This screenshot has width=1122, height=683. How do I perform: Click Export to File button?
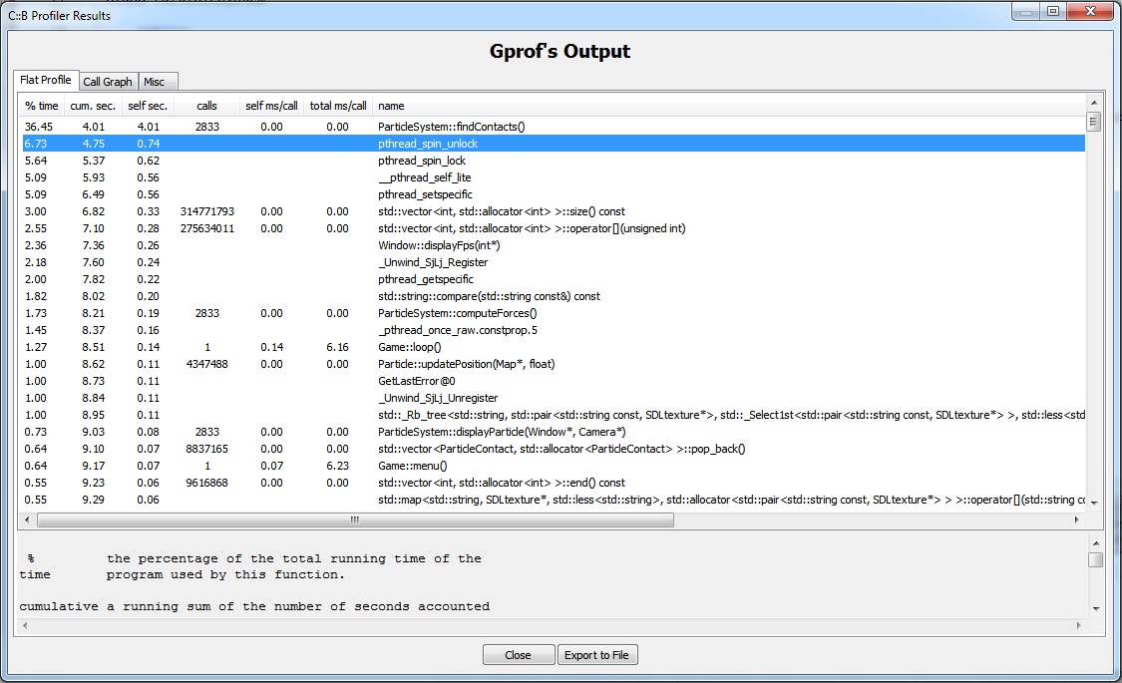pyautogui.click(x=596, y=655)
